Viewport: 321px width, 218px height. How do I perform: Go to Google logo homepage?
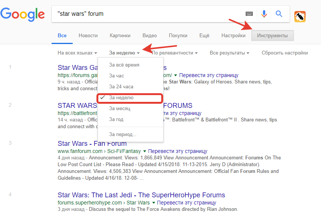[x=23, y=15]
